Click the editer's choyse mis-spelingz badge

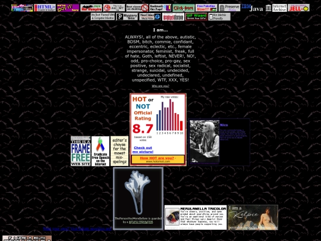pos(119,151)
